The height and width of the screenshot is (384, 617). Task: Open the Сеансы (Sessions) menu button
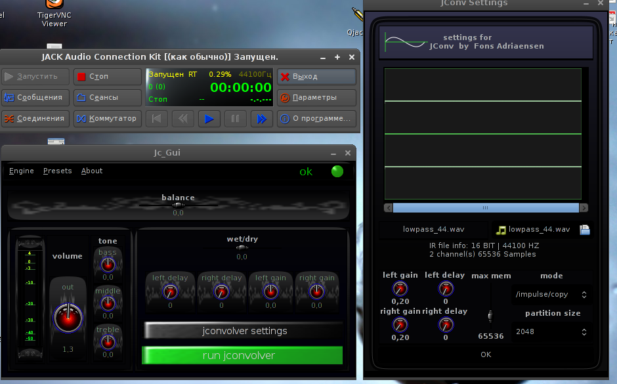coord(108,97)
